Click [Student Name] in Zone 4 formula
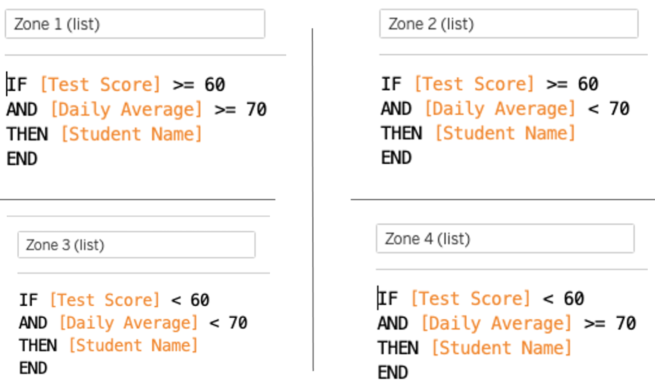 [501, 348]
